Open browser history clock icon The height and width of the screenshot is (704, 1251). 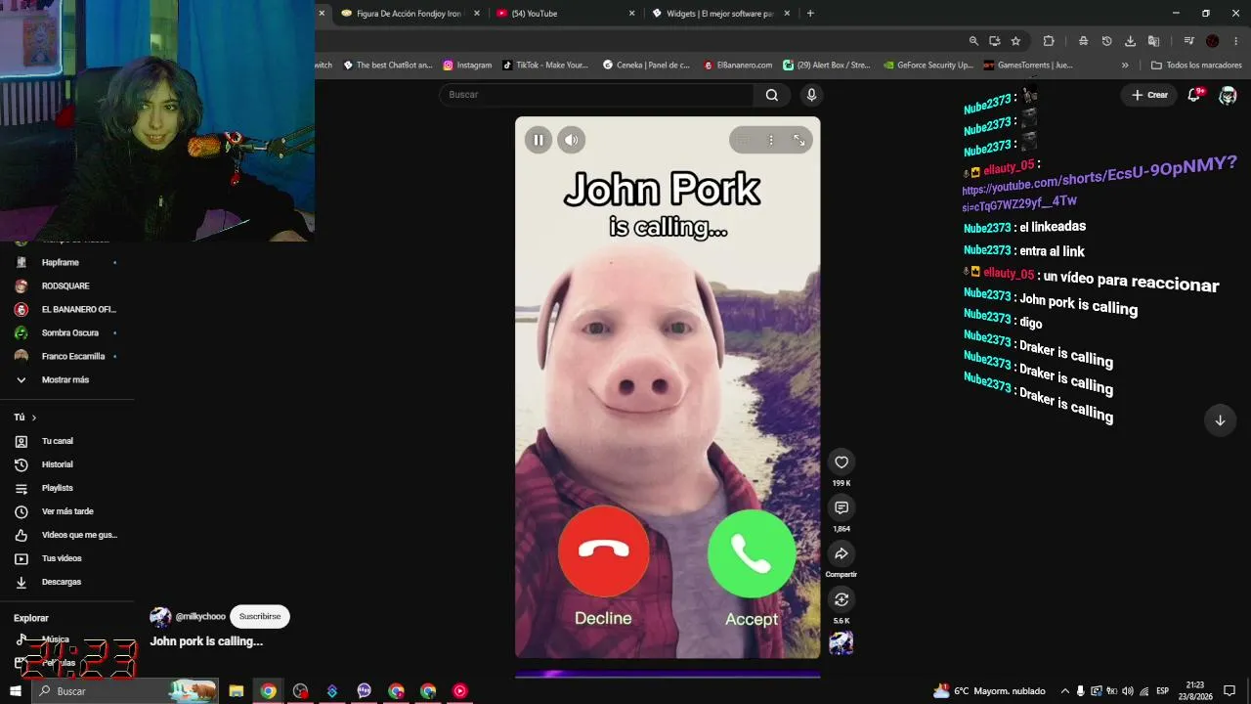1106,41
